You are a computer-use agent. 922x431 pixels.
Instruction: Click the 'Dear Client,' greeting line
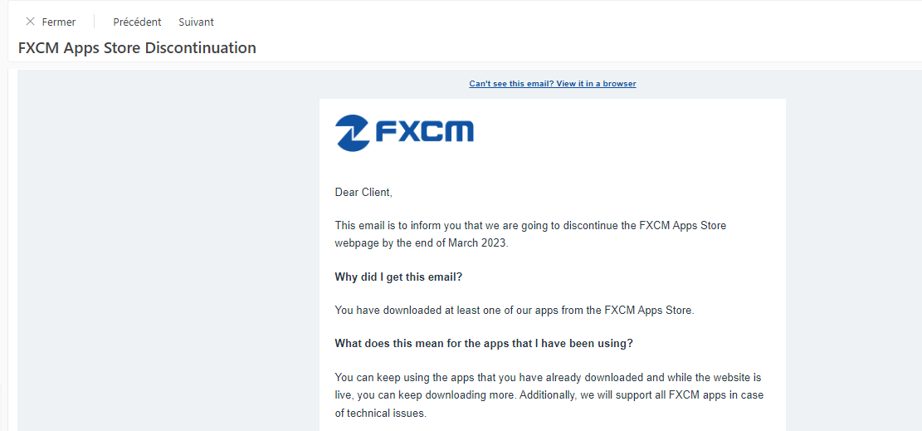[x=363, y=193]
